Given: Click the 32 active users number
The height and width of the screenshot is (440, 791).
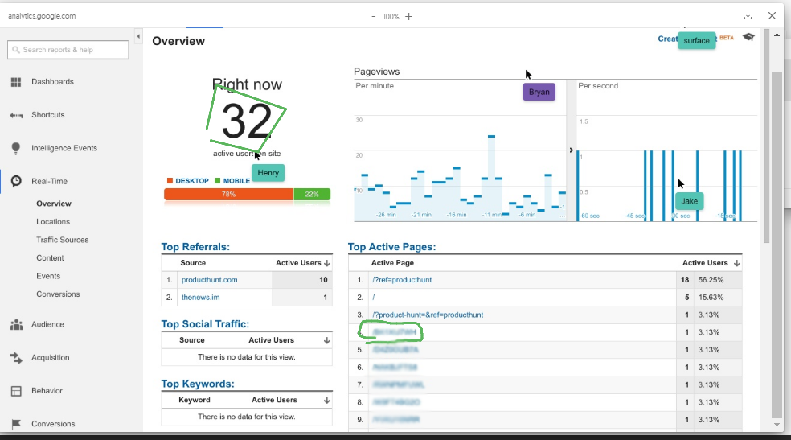Looking at the screenshot, I should pos(247,121).
